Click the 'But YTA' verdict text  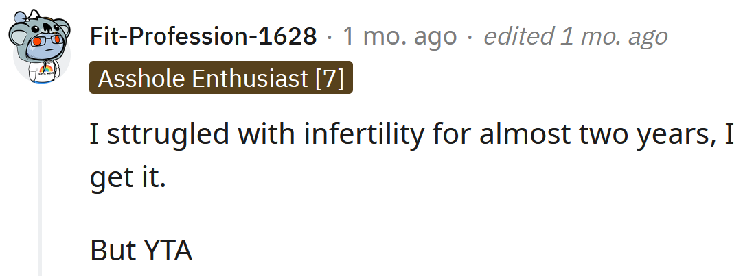pyautogui.click(x=141, y=251)
